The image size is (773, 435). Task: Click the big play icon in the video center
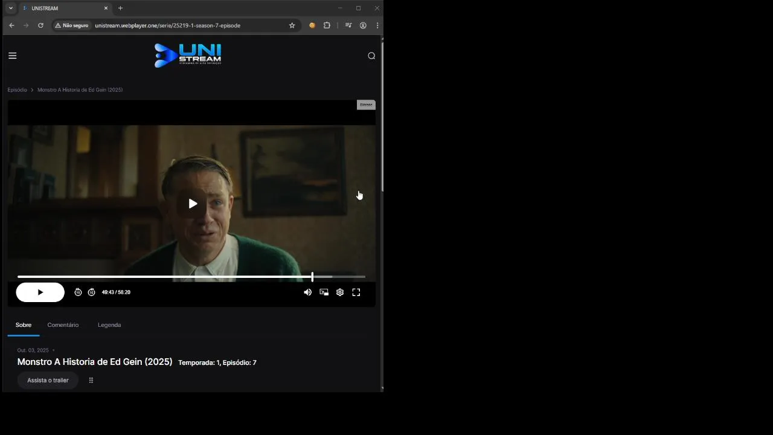(x=193, y=204)
